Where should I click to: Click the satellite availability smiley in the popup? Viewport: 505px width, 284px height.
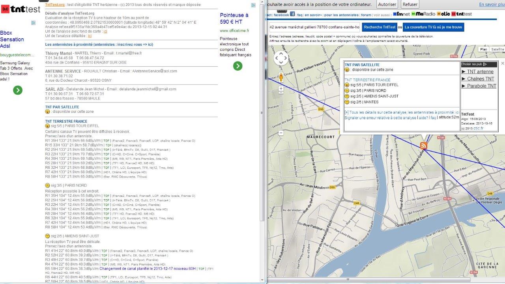[347, 70]
